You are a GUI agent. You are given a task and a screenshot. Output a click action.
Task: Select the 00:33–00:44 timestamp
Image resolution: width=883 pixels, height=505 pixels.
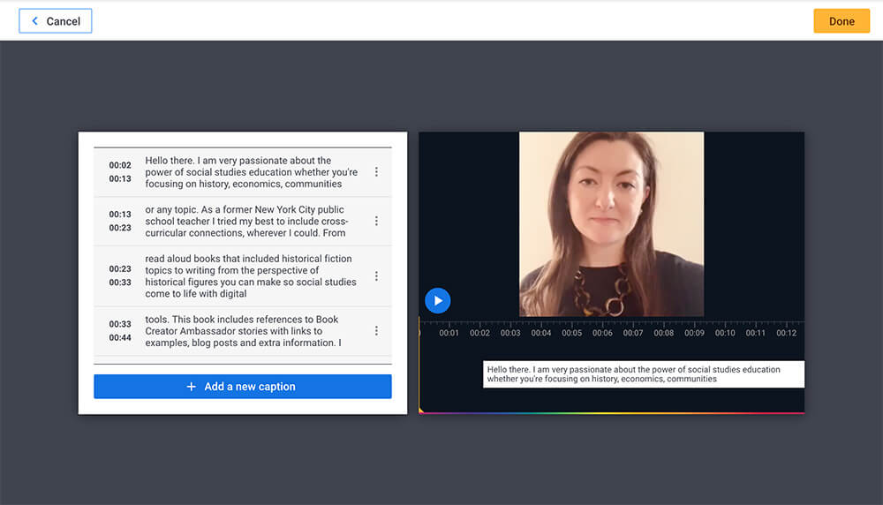coord(120,331)
